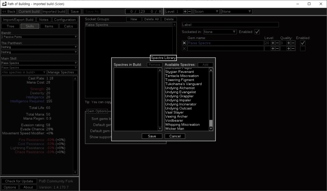
Task: Click the Raise Spectre gem name field
Action: (x=225, y=43)
